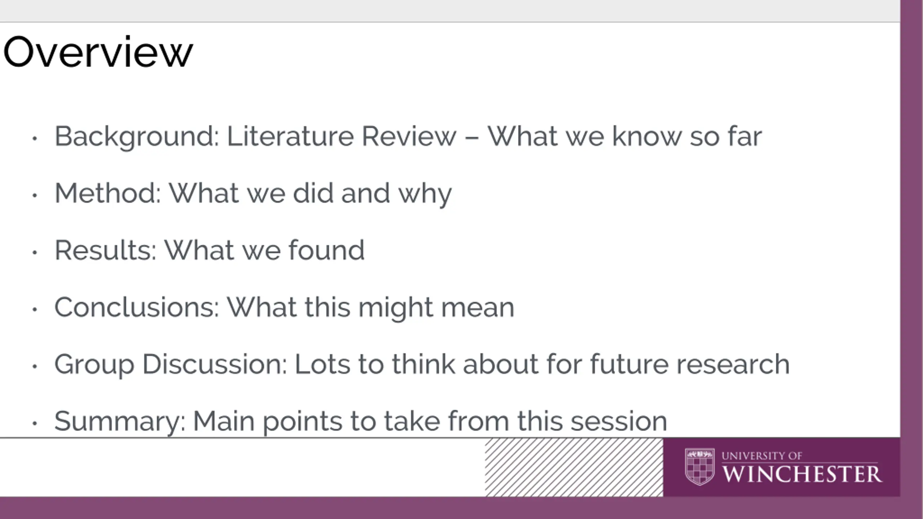Click the UNIVERSITY OF text in logo
The height and width of the screenshot is (519, 923).
[762, 456]
